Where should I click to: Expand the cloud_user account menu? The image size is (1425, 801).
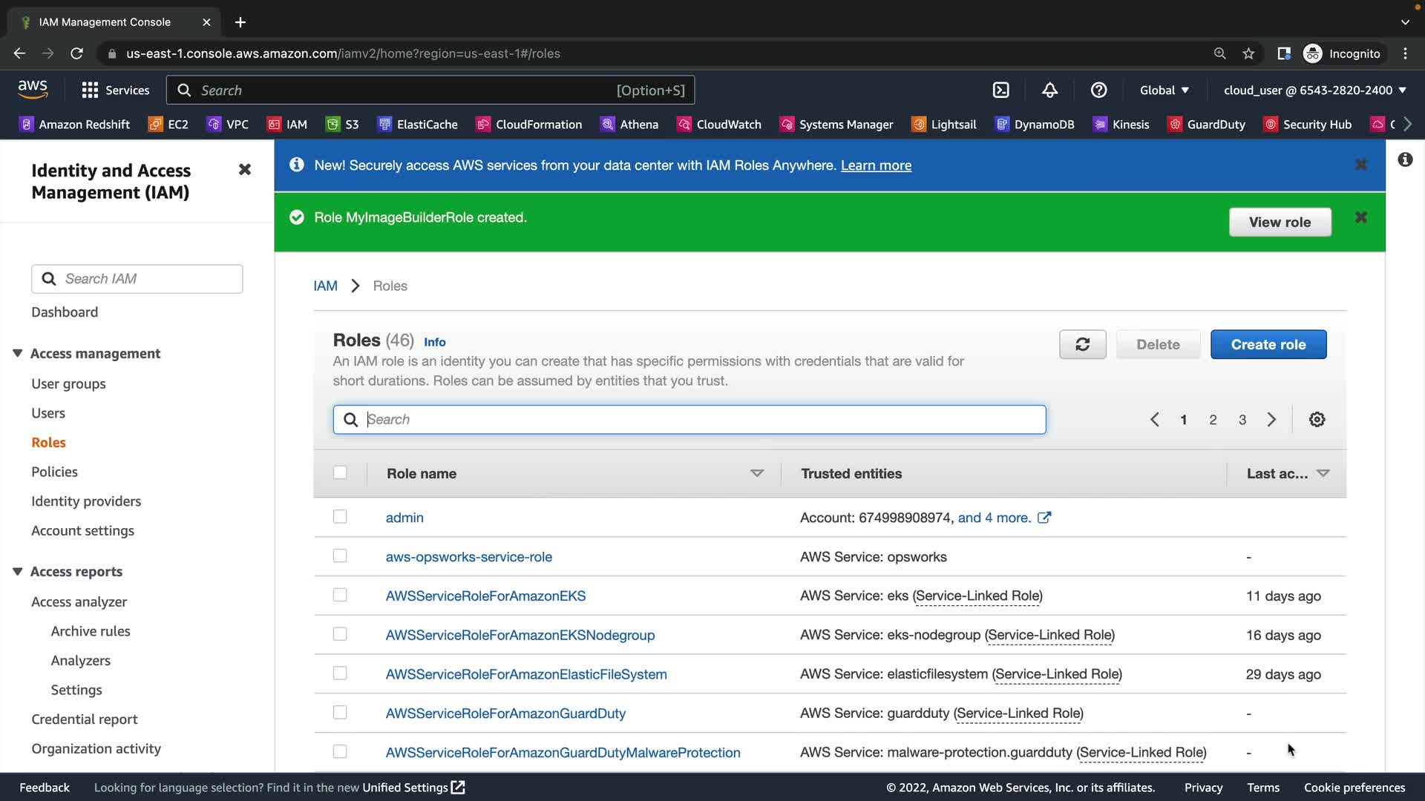1314,90
